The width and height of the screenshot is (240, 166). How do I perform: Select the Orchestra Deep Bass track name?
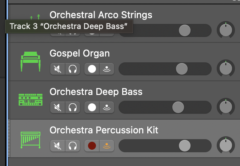point(96,92)
